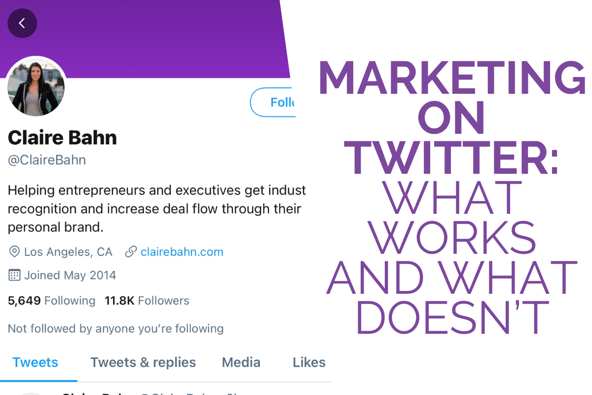This screenshot has width=592, height=395.
Task: Open Claire Bahn's profile photo
Action: [x=36, y=87]
